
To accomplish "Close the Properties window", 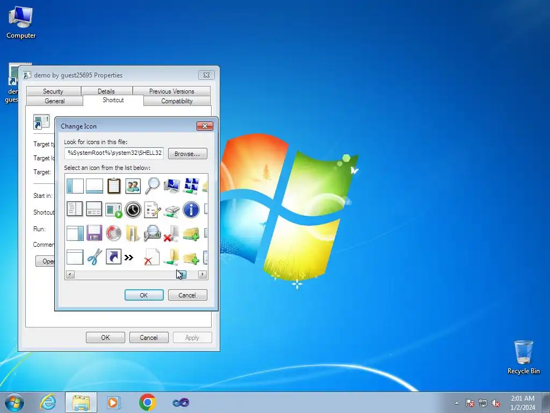I will tap(206, 75).
